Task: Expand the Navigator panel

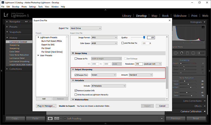Action: [x=7, y=22]
